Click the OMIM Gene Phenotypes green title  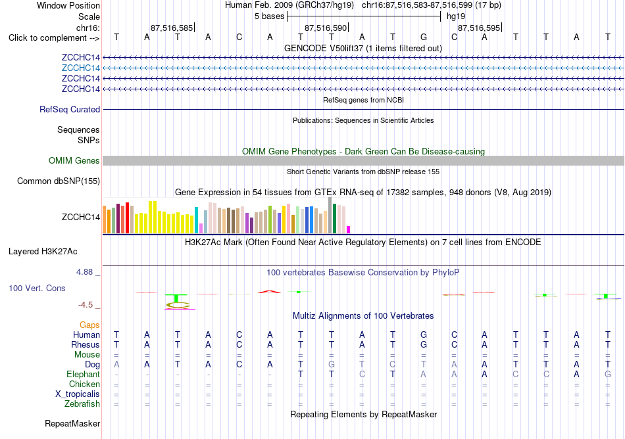coord(363,152)
